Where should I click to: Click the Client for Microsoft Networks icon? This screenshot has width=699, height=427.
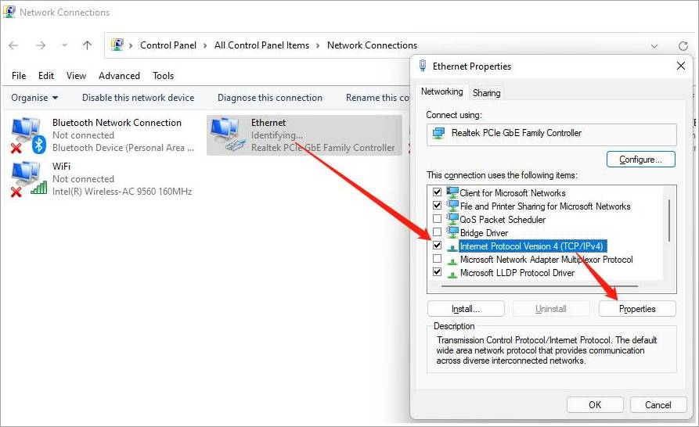[452, 192]
